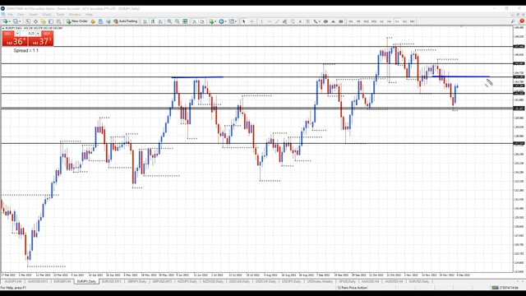Open the Indicators list dropdown arrow
The height and width of the screenshot is (296, 526).
(215, 21)
